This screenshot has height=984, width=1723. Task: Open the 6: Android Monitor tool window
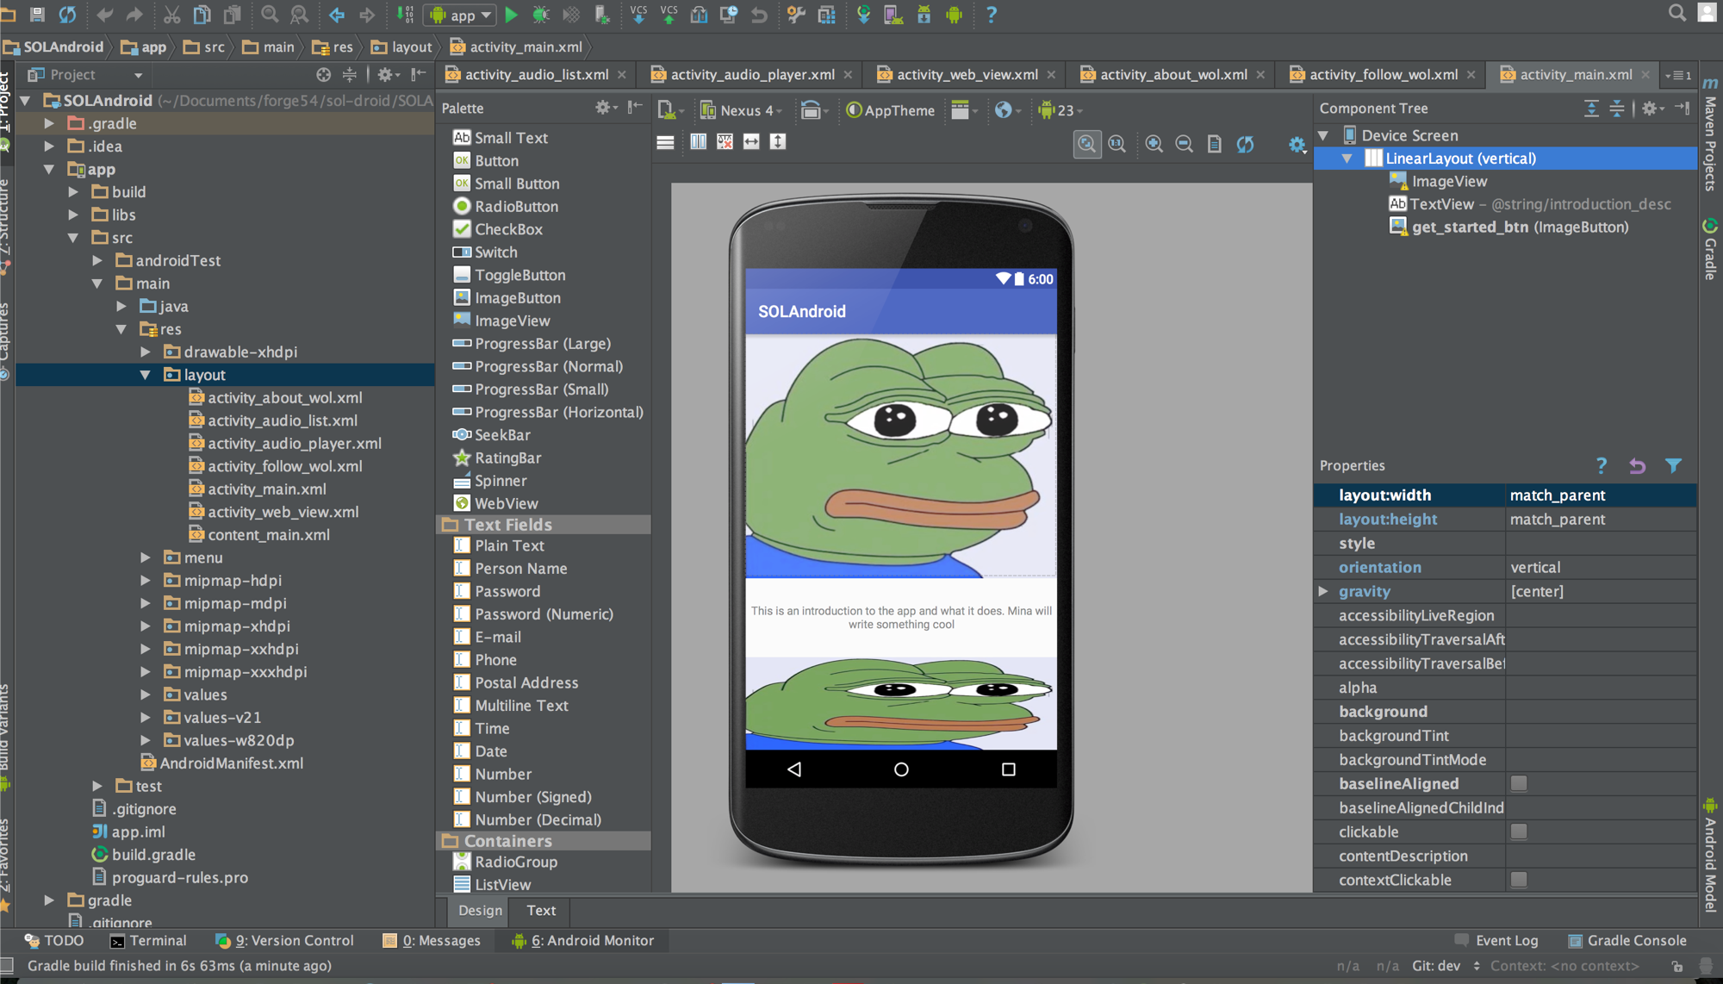coord(583,941)
